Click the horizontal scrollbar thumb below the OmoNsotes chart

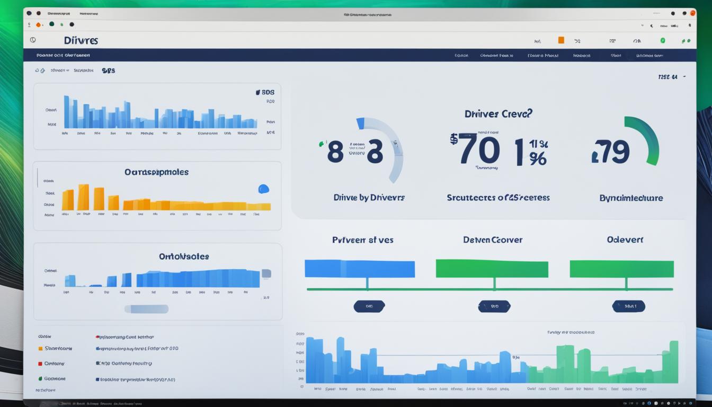point(146,308)
